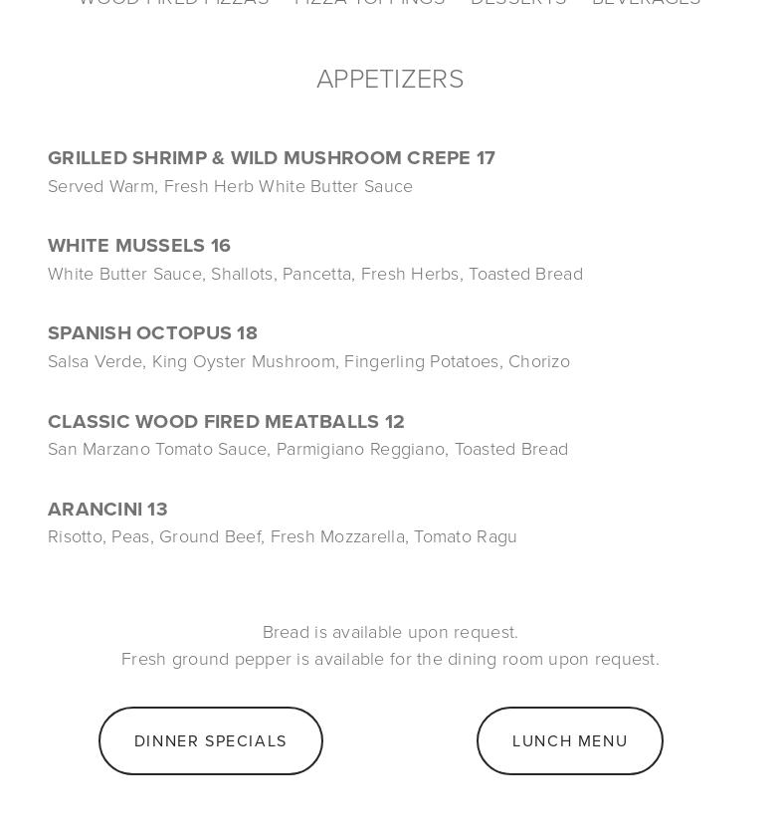Go to the Pizza Toppings section
781x828 pixels.
pyautogui.click(x=370, y=2)
